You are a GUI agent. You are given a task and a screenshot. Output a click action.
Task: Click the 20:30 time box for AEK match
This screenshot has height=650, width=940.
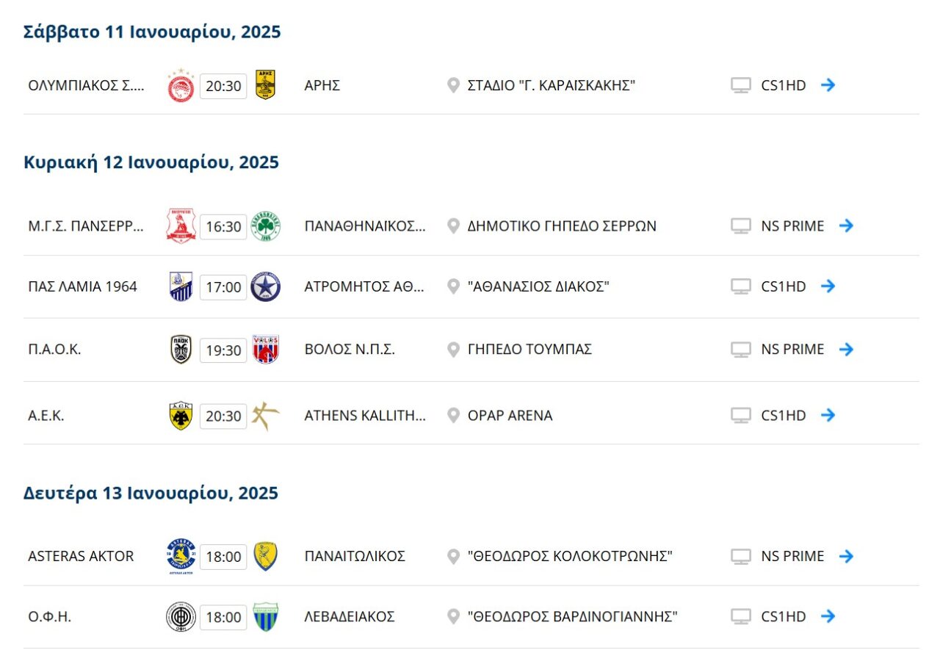[x=223, y=416]
